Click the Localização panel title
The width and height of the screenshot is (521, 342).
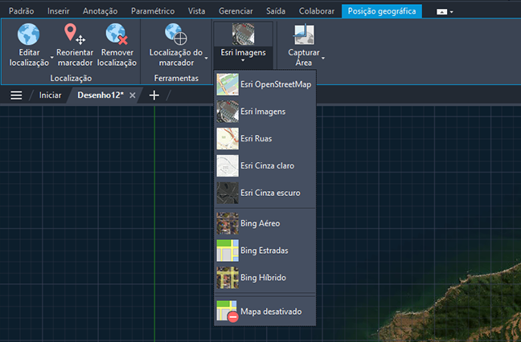pyautogui.click(x=71, y=79)
